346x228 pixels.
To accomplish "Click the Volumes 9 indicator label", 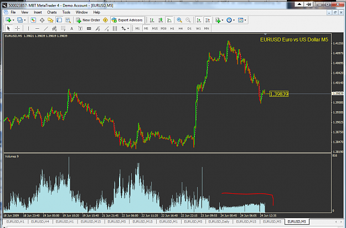I will [12, 157].
